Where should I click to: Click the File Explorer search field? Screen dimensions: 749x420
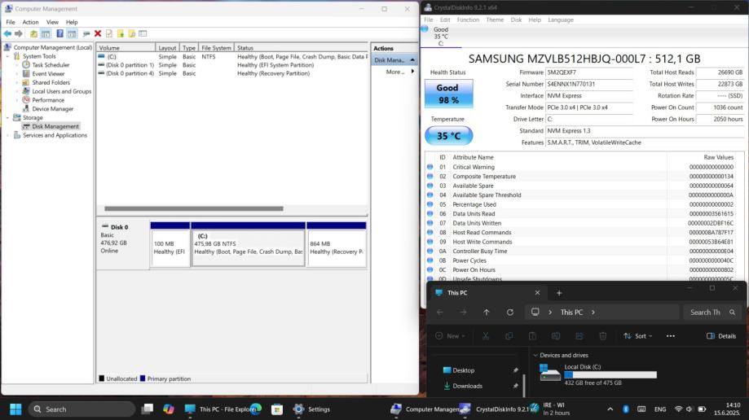(705, 312)
